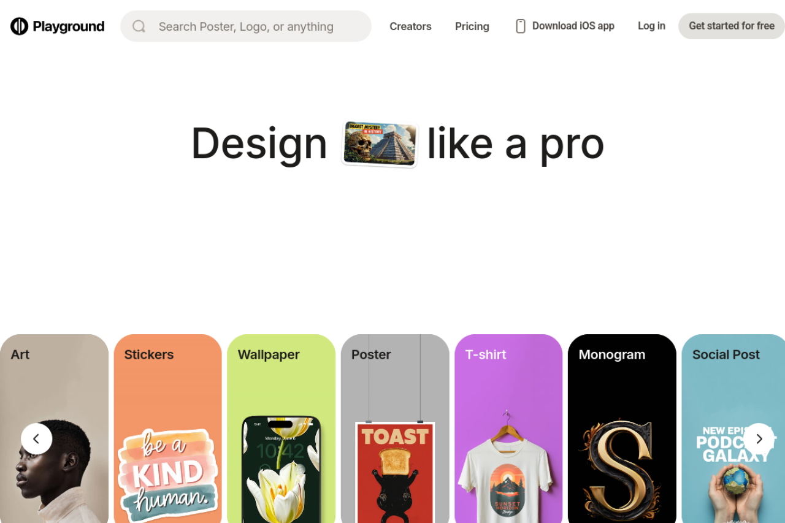This screenshot has width=785, height=523.
Task: Click the pyramid thumbnail in the headline
Action: tap(380, 144)
